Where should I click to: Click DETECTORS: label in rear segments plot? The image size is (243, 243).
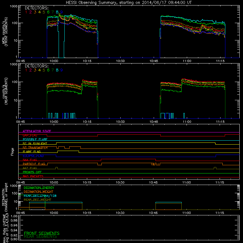(x=36, y=66)
